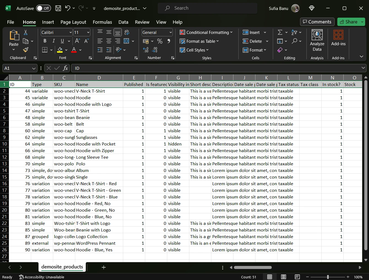Viewport: 369px width, 280px height.
Task: Click the Borders icon
Action: 45,50
